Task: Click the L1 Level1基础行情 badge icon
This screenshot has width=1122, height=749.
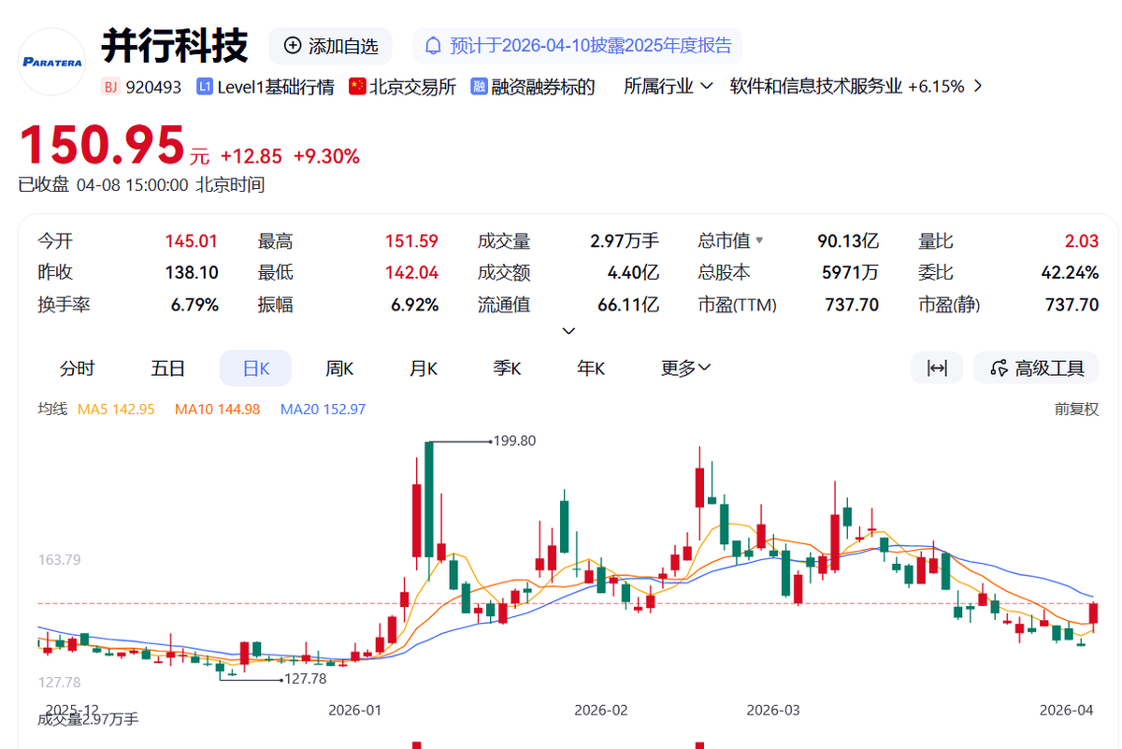Action: [205, 87]
